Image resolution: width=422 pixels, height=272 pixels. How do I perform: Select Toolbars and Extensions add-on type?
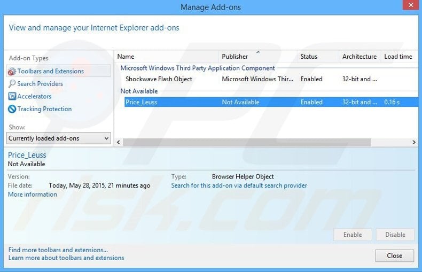pos(59,71)
